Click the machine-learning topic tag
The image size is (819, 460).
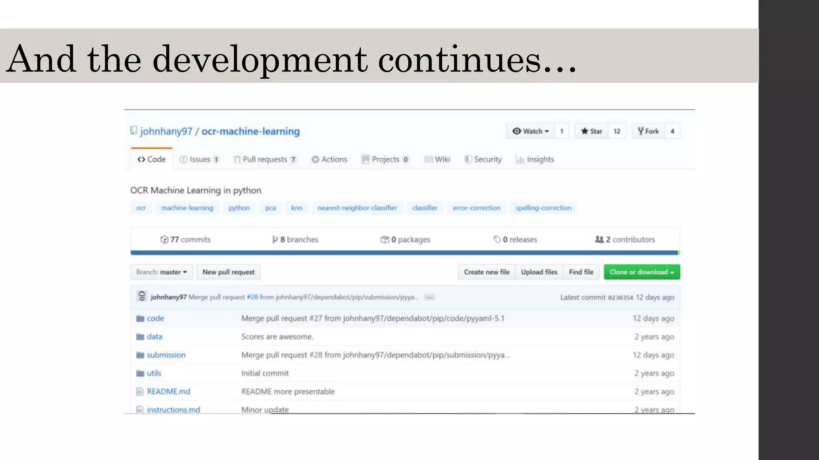pos(187,208)
